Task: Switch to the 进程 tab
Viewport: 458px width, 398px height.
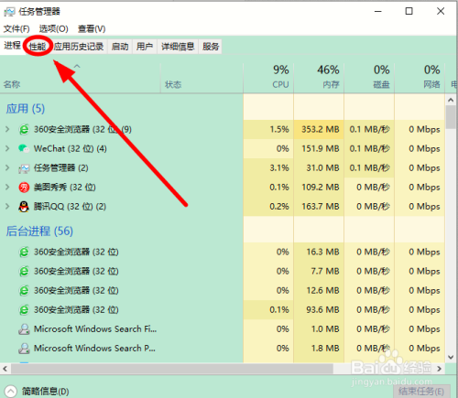Action: point(12,46)
